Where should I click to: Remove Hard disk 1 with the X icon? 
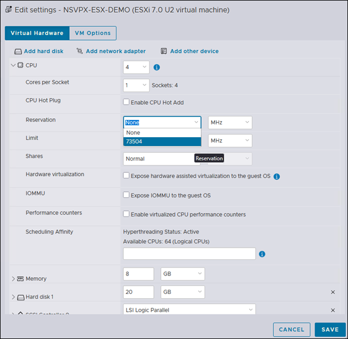tap(333, 292)
